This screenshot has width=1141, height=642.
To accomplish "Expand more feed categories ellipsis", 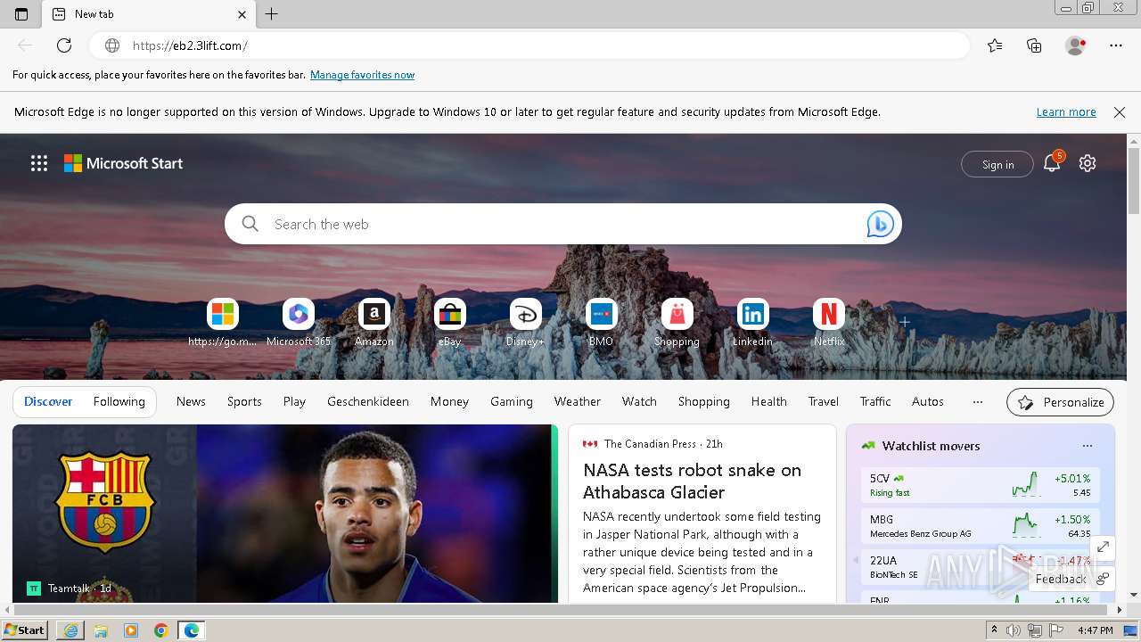I will tap(978, 402).
